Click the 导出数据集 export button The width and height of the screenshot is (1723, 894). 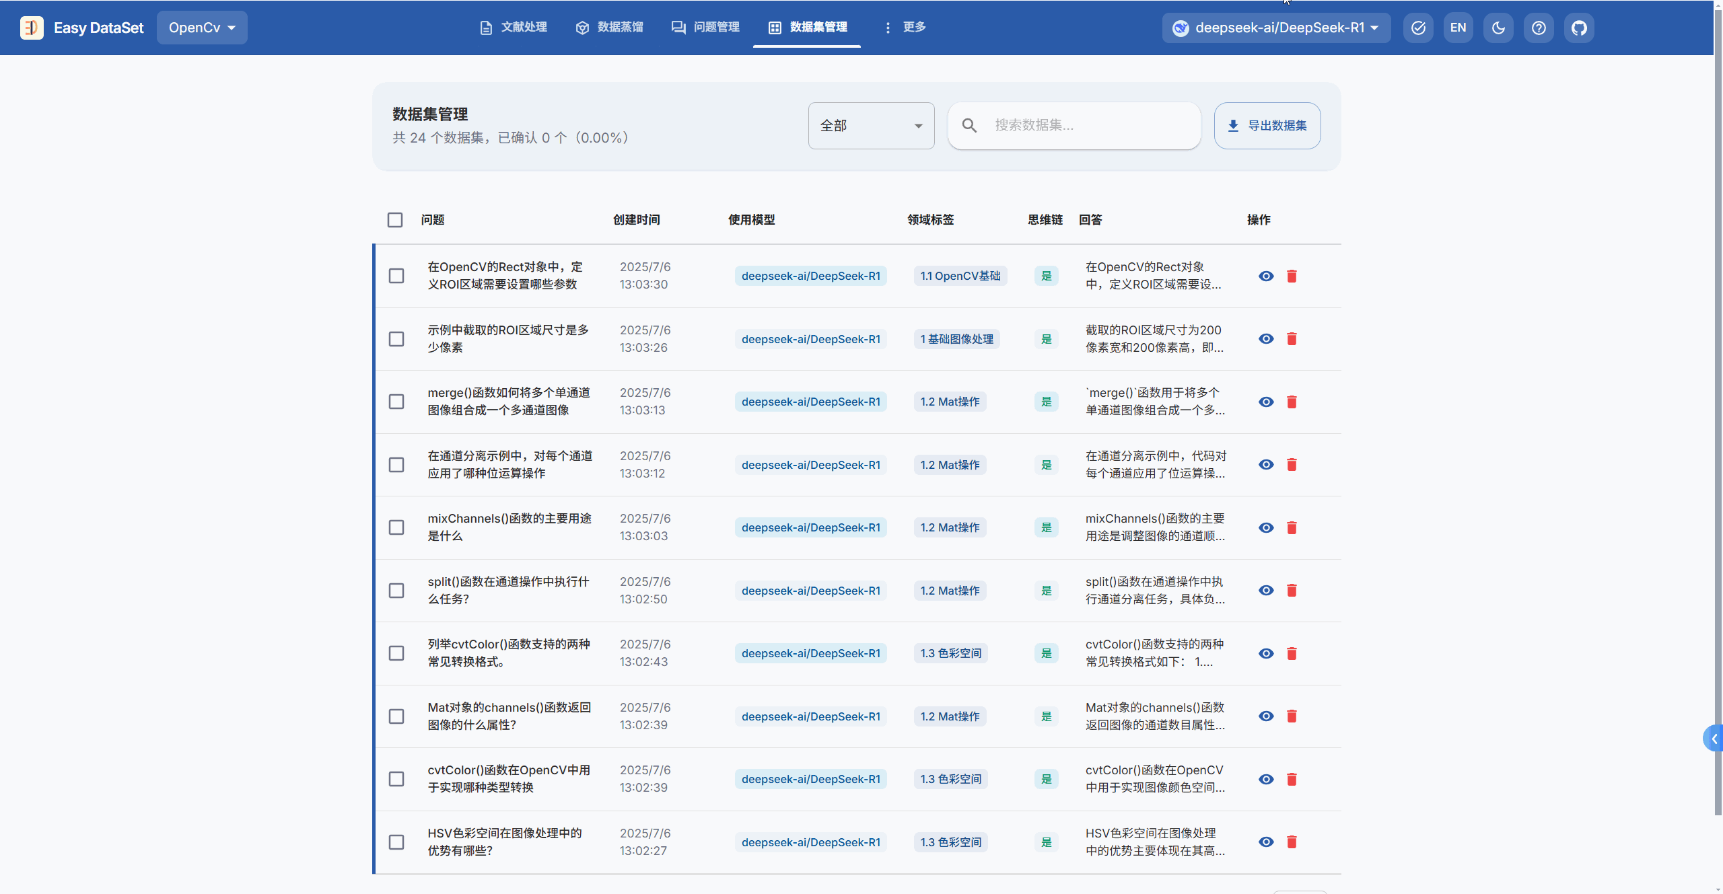click(1267, 126)
